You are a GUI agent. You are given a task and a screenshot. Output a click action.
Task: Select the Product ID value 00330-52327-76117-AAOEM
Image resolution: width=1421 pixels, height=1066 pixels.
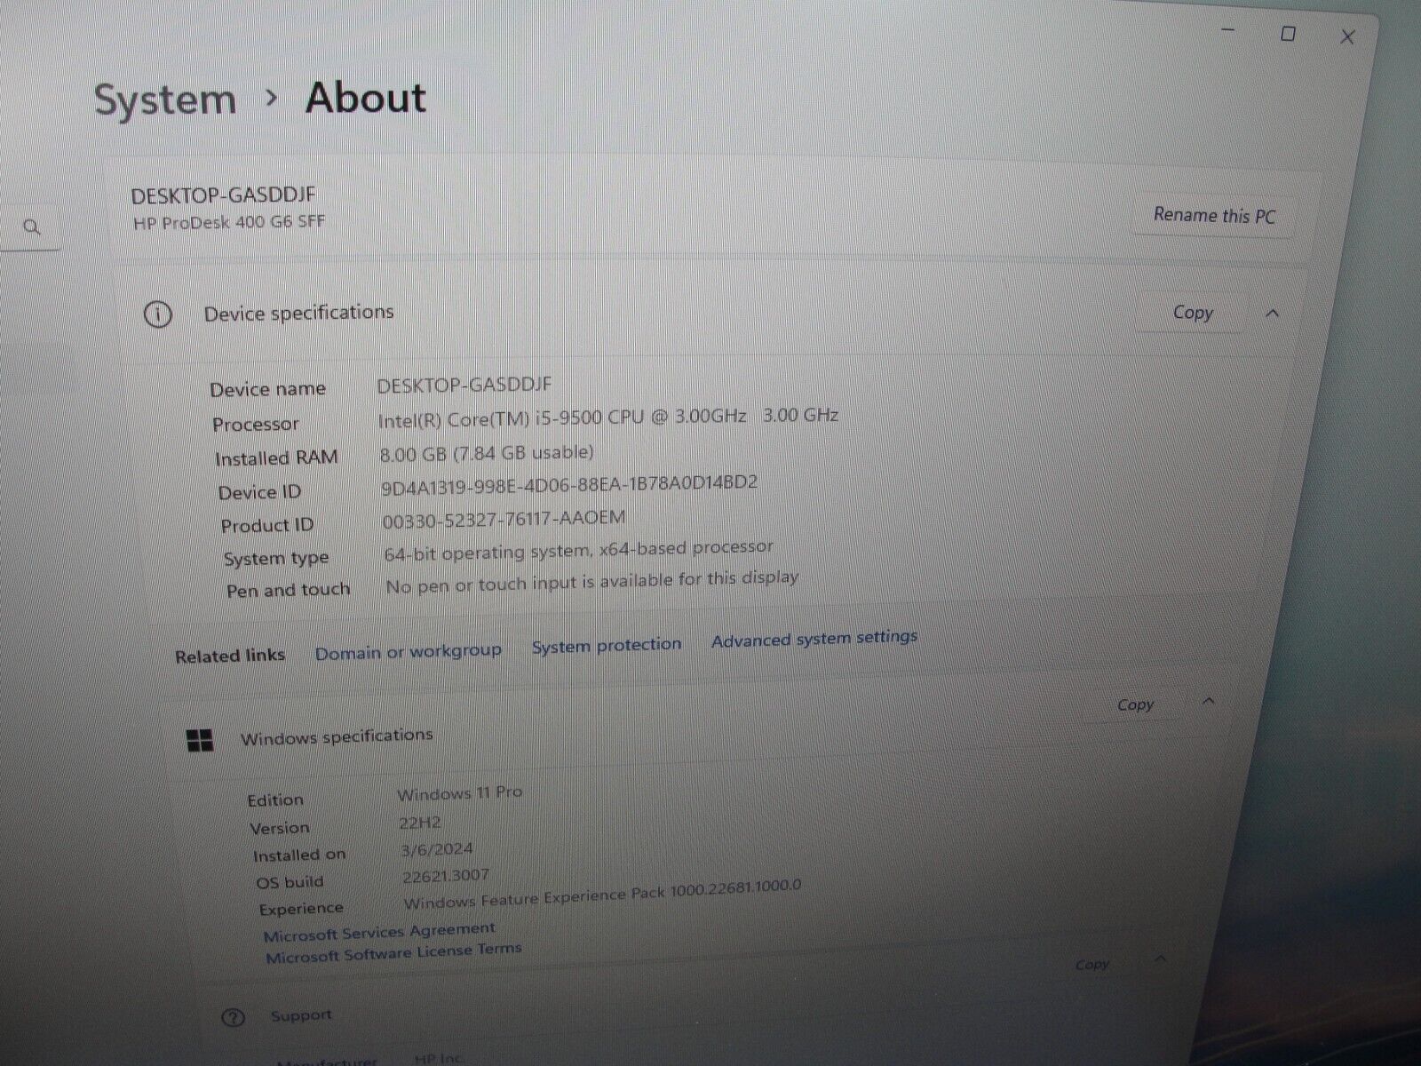(504, 519)
